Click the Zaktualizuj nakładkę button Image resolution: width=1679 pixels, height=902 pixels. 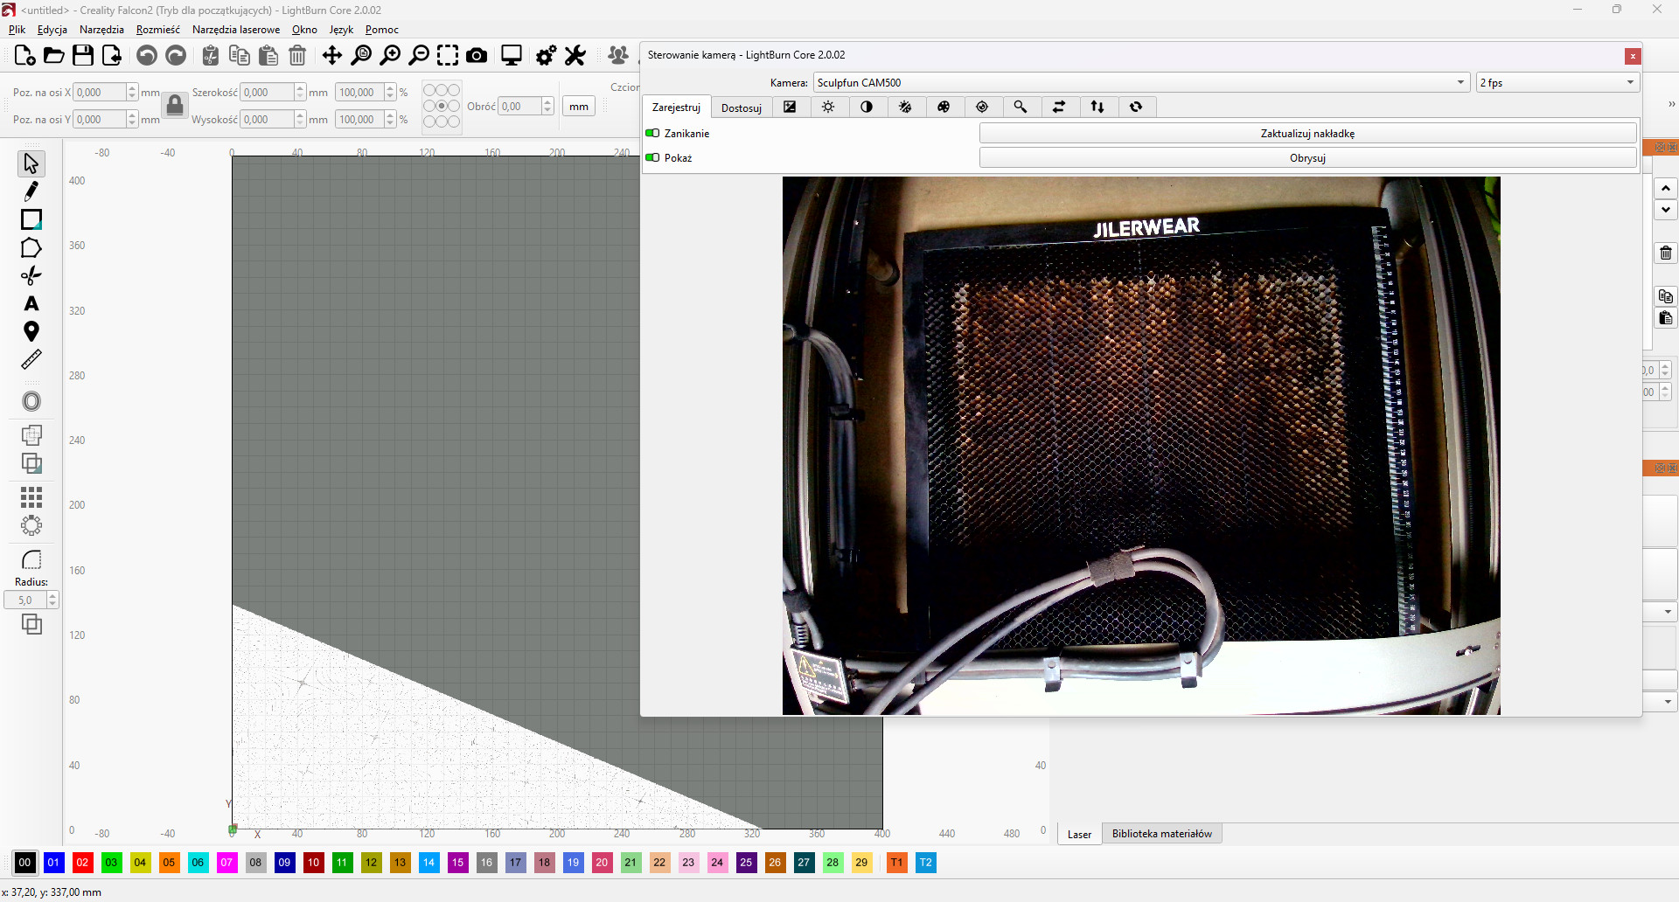[1307, 134]
